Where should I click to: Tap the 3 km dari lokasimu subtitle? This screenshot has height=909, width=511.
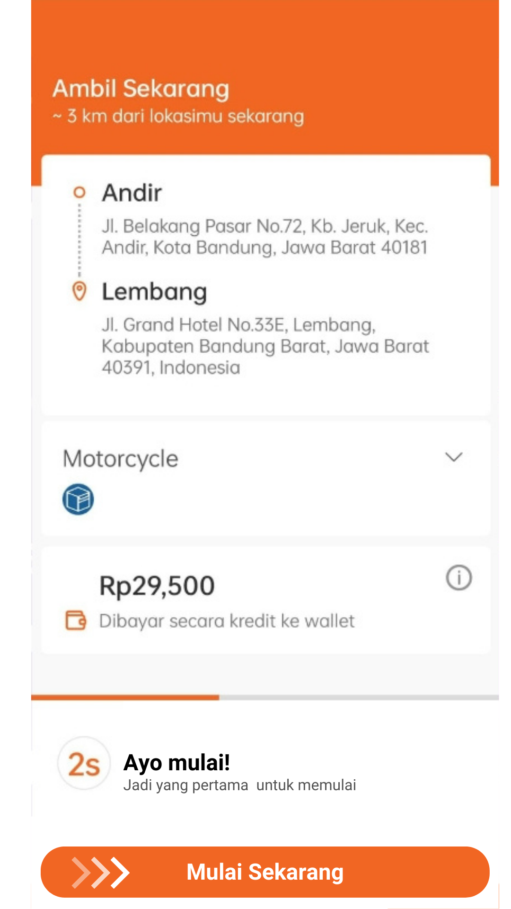(x=178, y=116)
